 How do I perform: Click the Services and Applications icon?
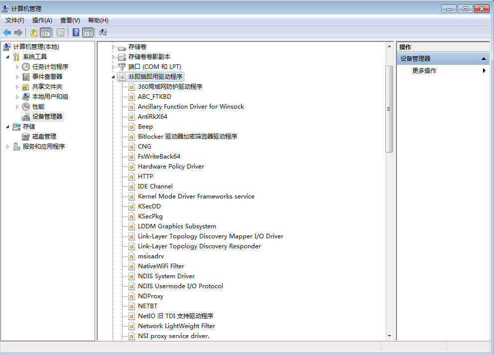coord(17,147)
